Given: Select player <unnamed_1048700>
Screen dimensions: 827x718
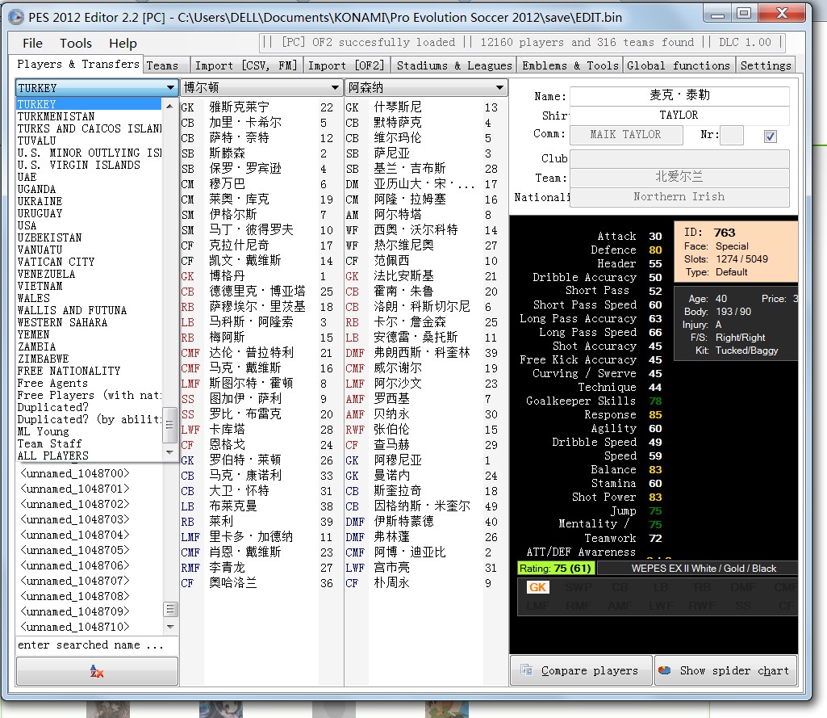Looking at the screenshot, I should click(74, 473).
